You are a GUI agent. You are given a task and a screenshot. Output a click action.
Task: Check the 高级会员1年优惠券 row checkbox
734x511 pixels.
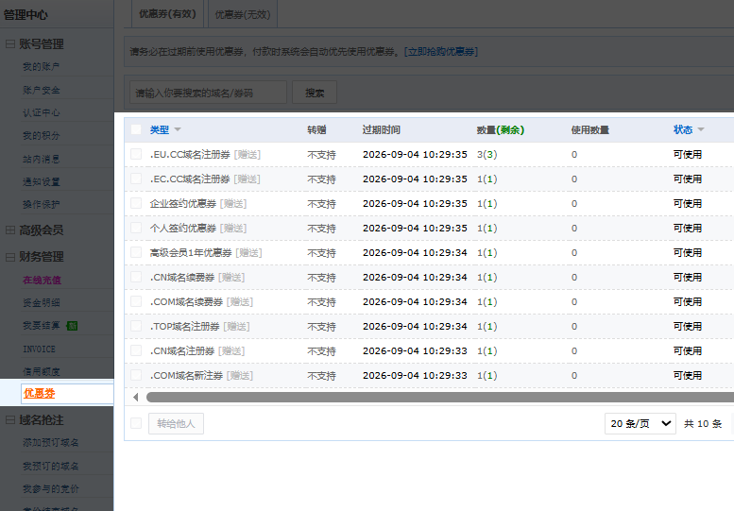point(136,252)
